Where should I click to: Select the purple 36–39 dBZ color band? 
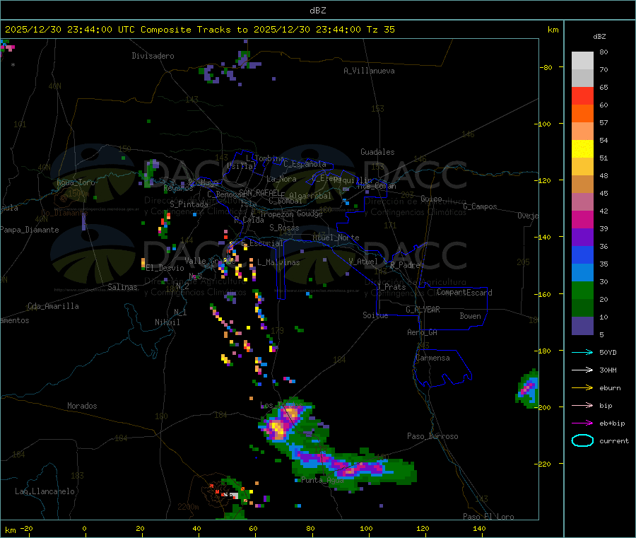582,238
